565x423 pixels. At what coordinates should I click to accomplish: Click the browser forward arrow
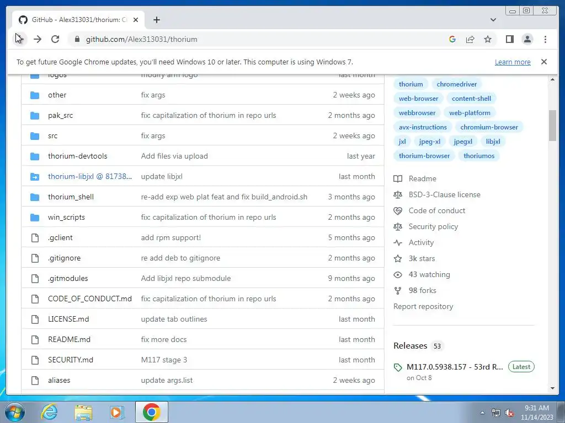click(x=38, y=39)
